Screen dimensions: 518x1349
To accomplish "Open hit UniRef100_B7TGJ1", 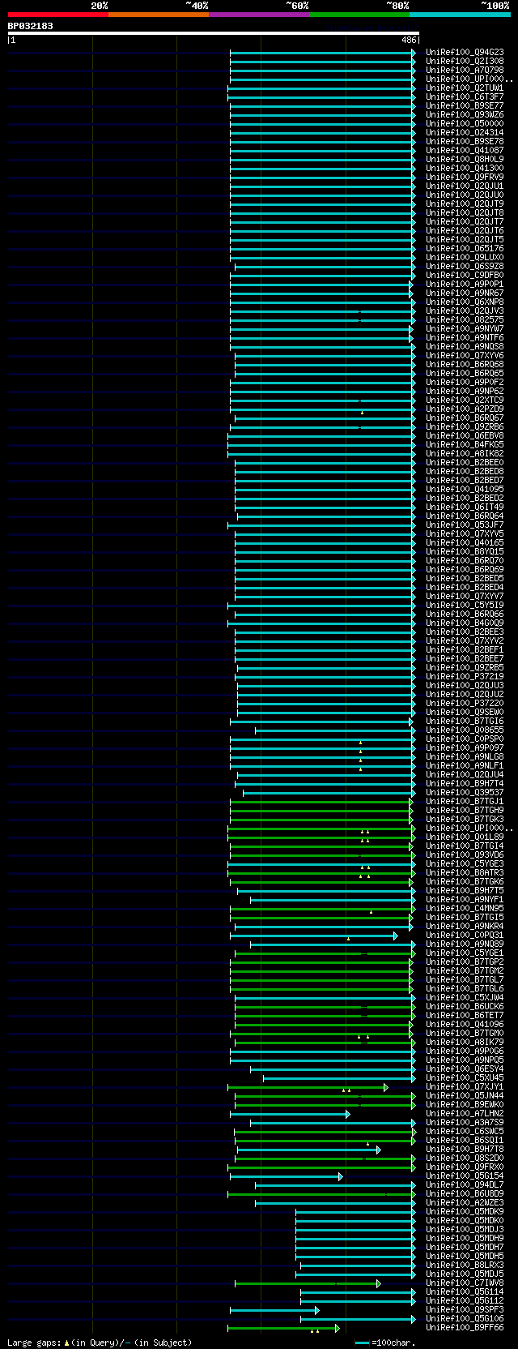I will [465, 802].
